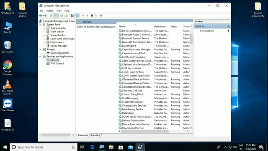Expand the Performance node
This screenshot has height=151, width=268.
click(x=44, y=42)
